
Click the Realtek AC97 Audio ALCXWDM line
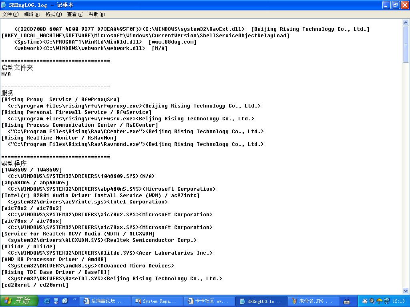(78, 233)
